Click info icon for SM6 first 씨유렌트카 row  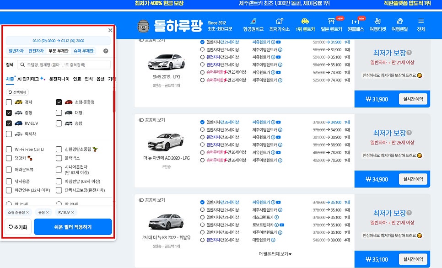pos(273,42)
